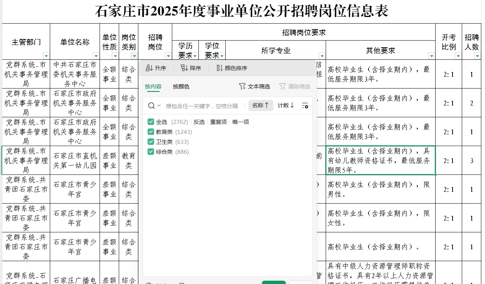485x284 pixels.
Task: Open the 主管部门 column filter dropdown
Action: point(46,55)
